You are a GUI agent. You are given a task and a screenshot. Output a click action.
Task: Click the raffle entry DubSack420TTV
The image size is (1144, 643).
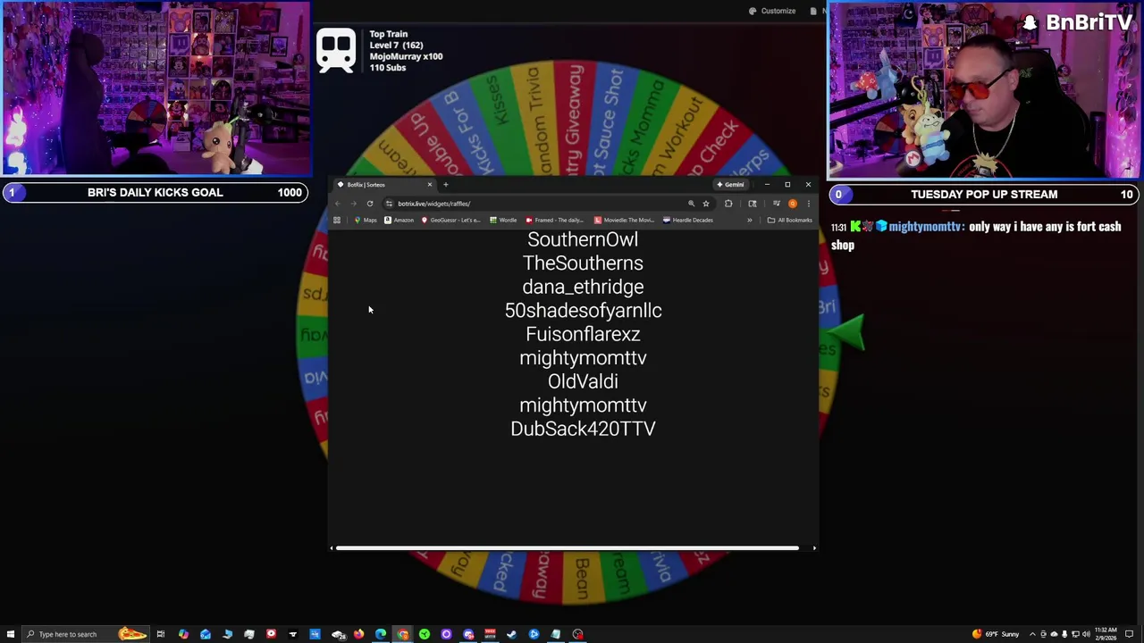[583, 429]
